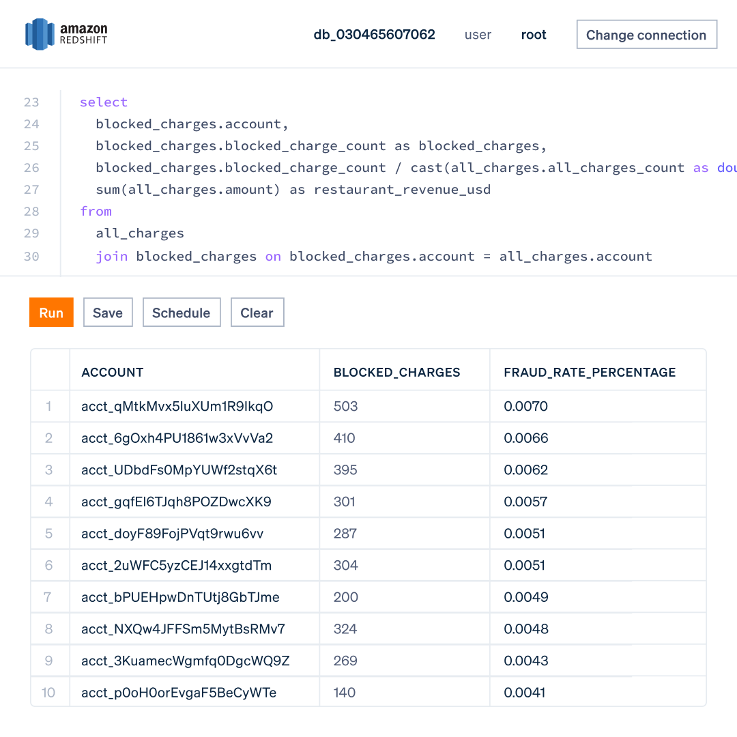
Task: Select account acct_3KuamecWgmfq0DgcWQ9Z
Action: pos(185,661)
